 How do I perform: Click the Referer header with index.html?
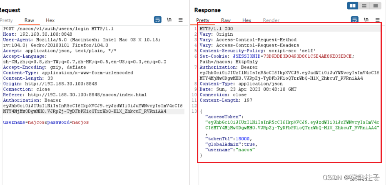click(x=75, y=95)
